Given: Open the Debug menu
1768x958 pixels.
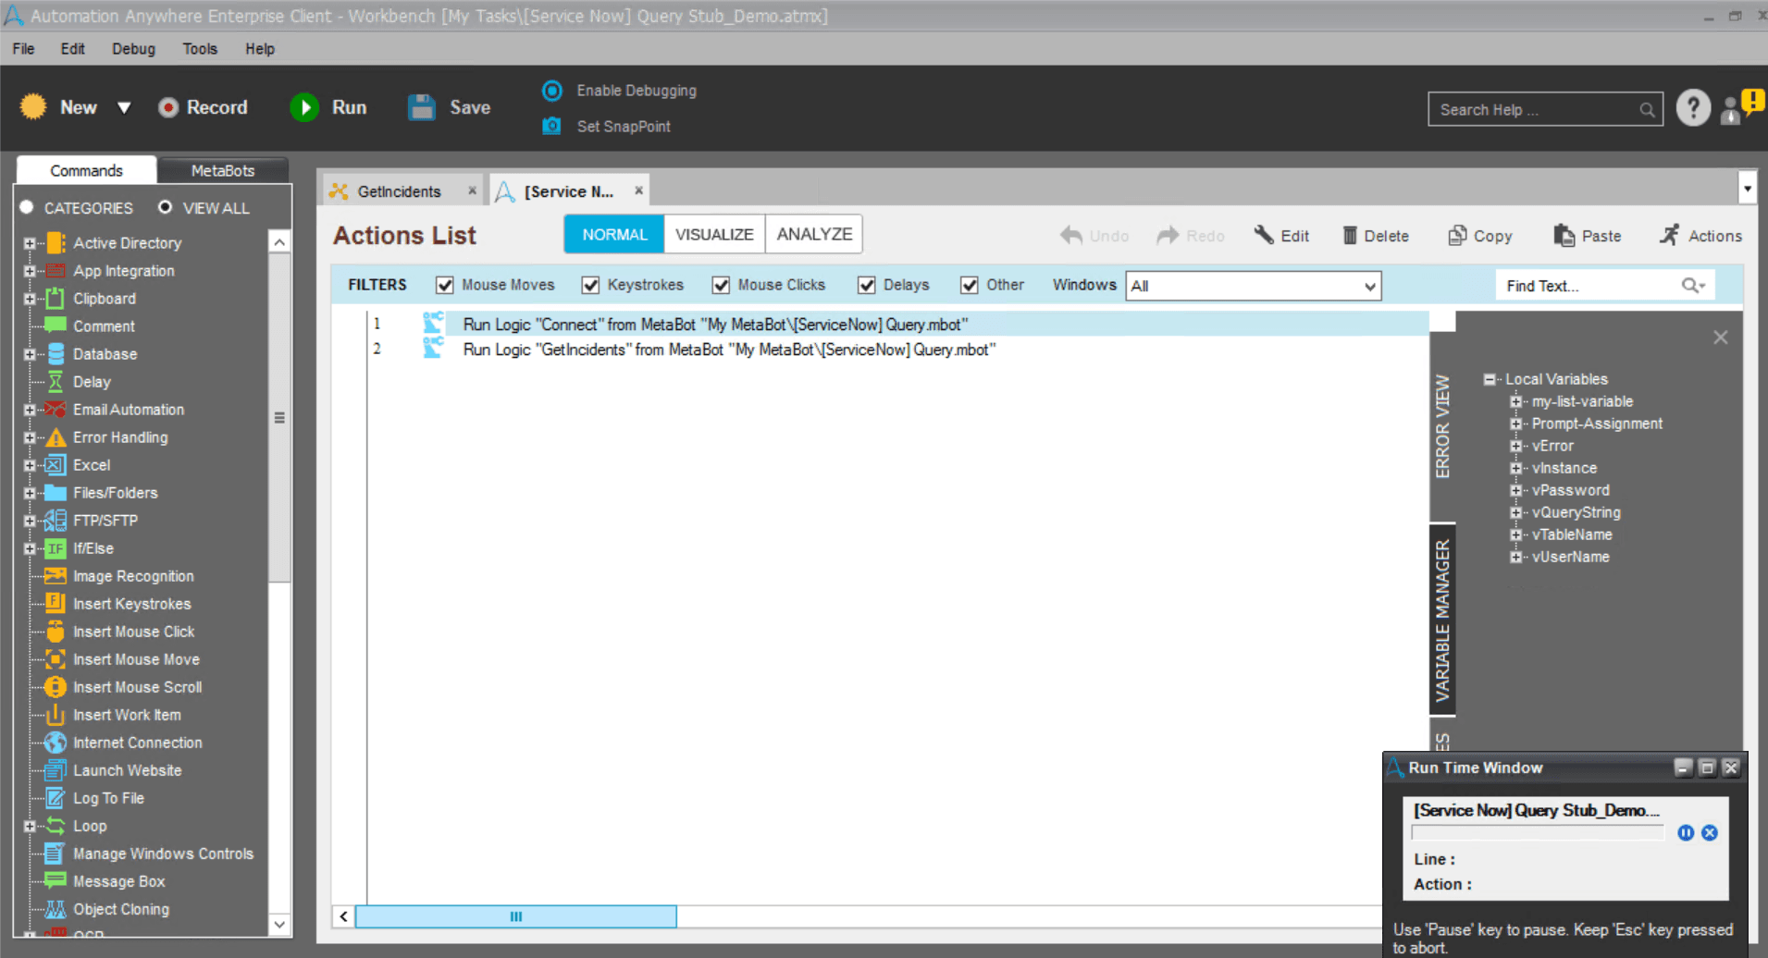Looking at the screenshot, I should [133, 49].
